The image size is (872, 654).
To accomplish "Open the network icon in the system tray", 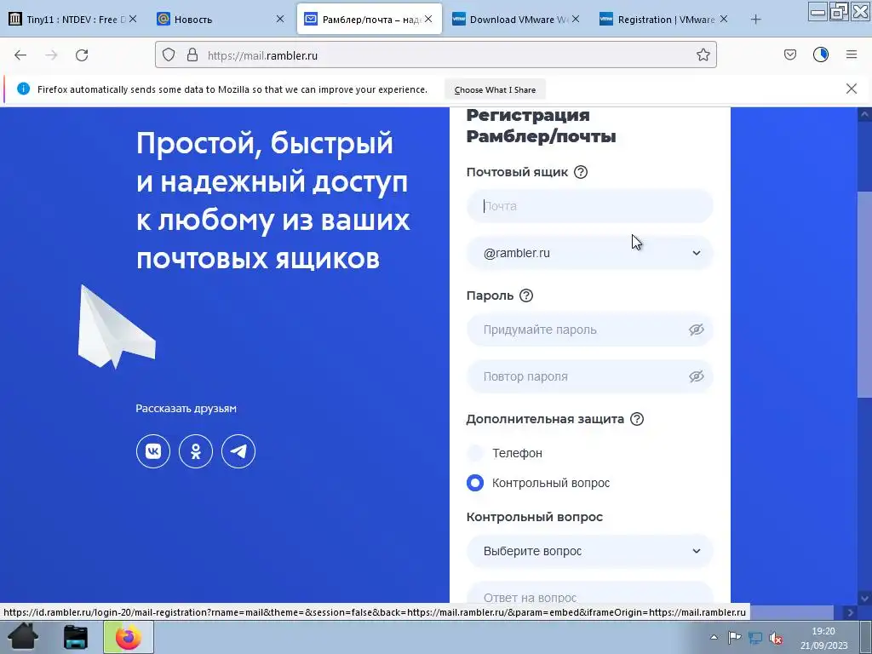I will pyautogui.click(x=754, y=638).
